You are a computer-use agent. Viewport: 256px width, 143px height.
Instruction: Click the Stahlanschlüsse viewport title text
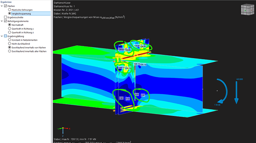coord(62,3)
